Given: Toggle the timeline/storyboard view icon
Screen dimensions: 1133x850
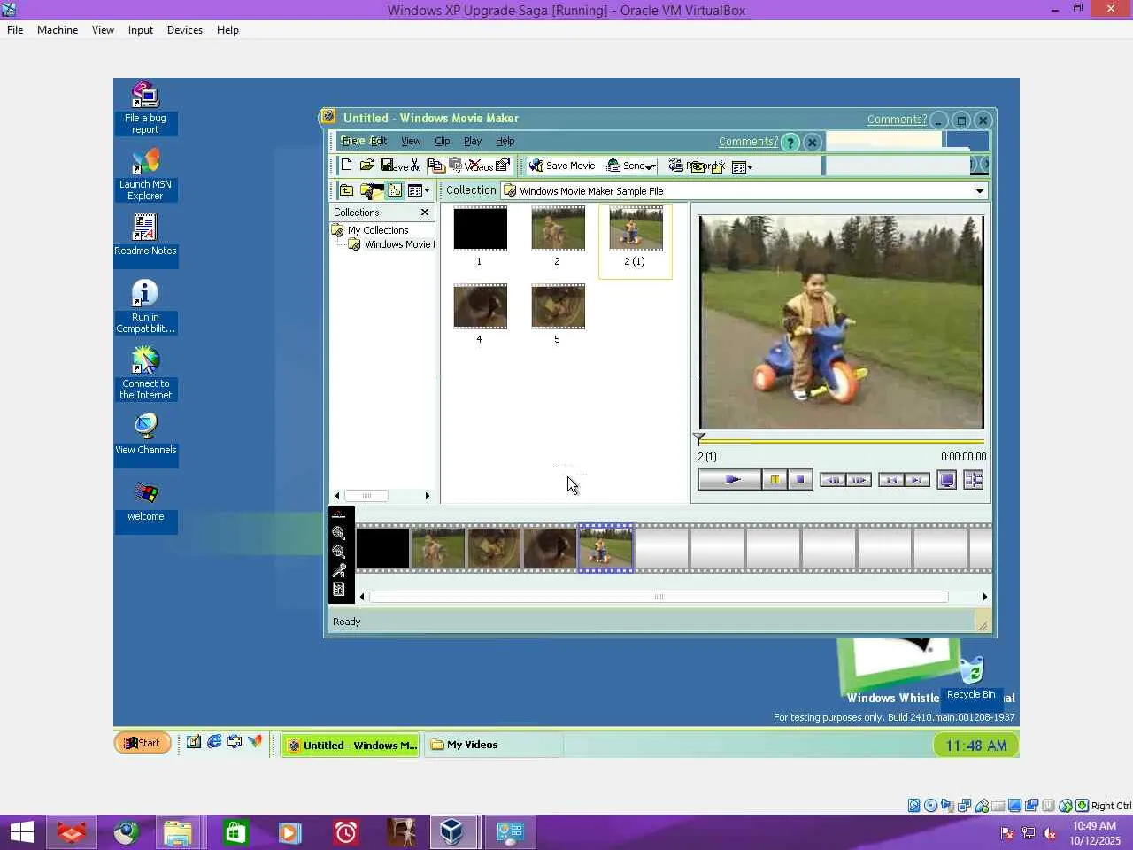Looking at the screenshot, I should pos(338,514).
